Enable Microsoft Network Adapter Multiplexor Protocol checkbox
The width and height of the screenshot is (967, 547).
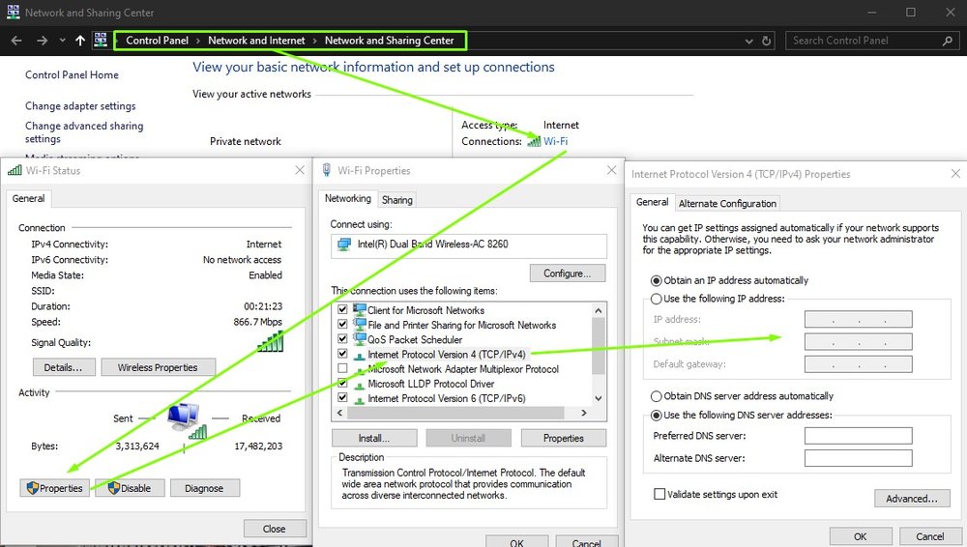coord(342,368)
